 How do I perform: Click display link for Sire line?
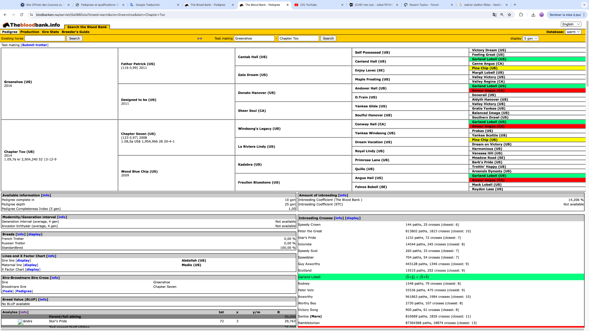pyautogui.click(x=23, y=261)
